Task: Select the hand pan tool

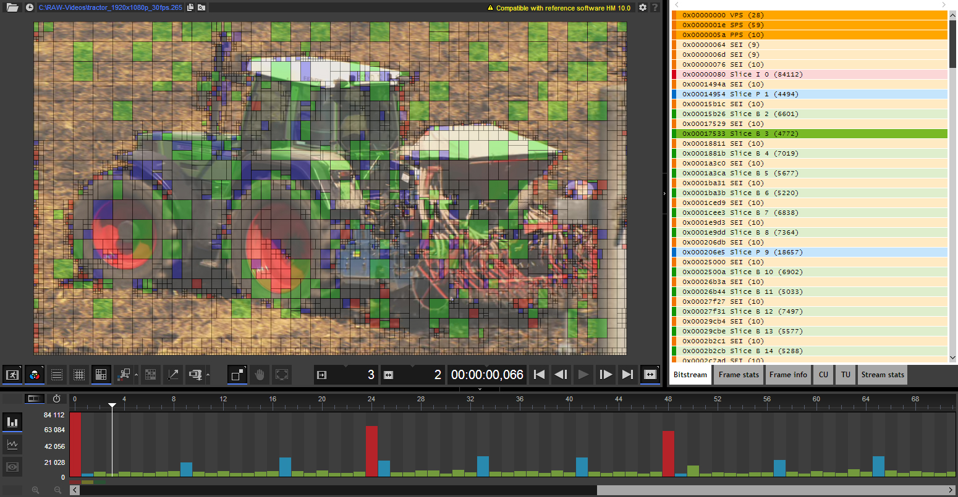Action: pos(260,375)
